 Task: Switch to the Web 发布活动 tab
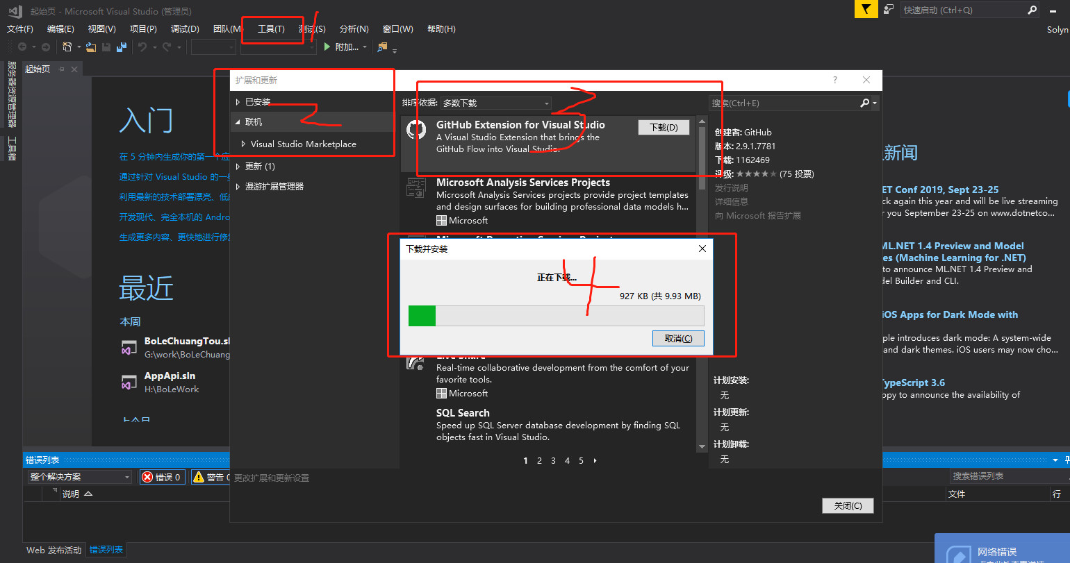point(53,550)
